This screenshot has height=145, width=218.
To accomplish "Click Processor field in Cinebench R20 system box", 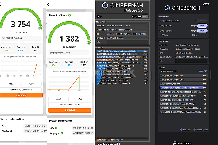I will click(127, 26).
